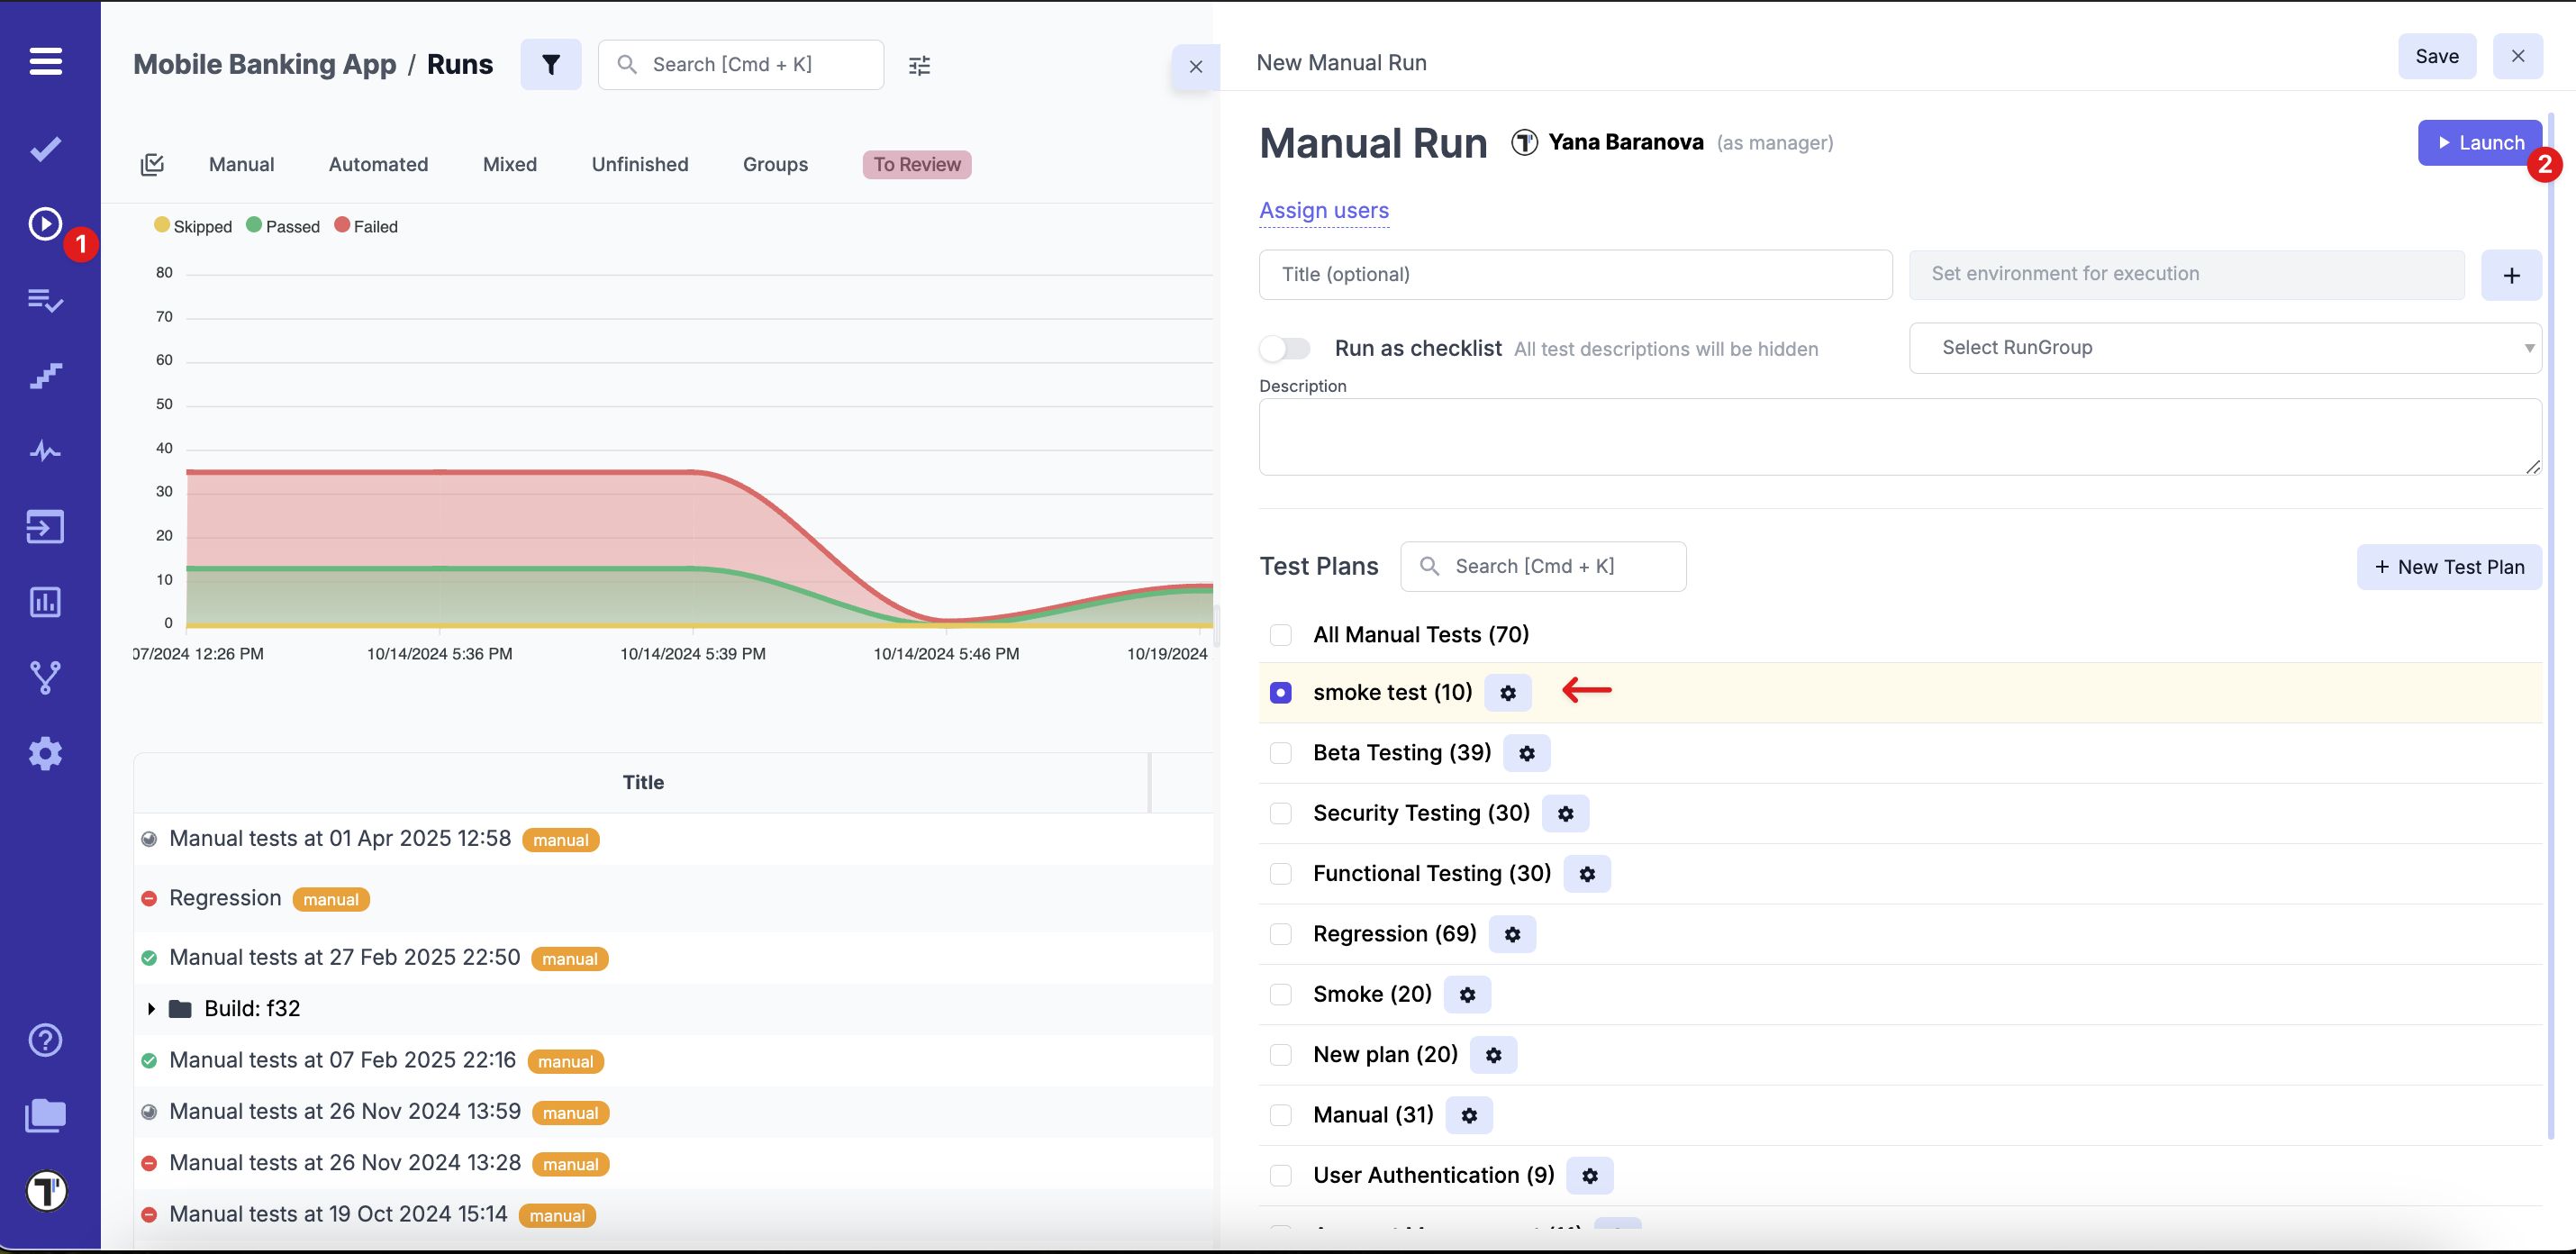Click the Runs play icon in sidebar
This screenshot has width=2576, height=1254.
coord(45,224)
